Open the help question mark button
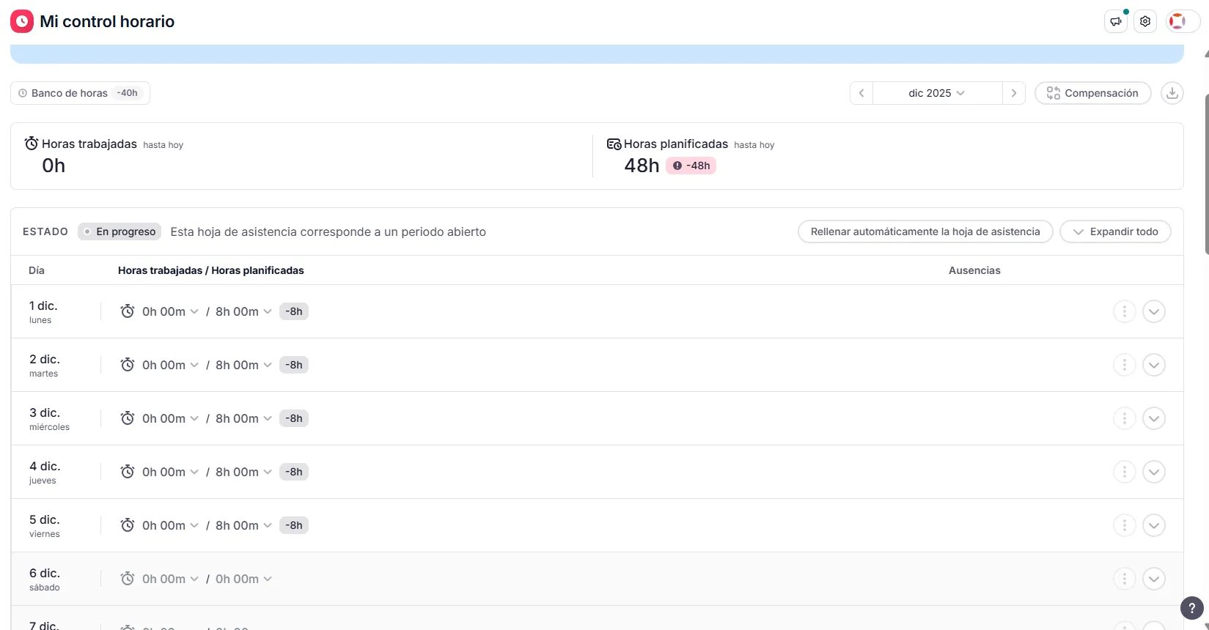This screenshot has width=1209, height=630. [x=1191, y=608]
